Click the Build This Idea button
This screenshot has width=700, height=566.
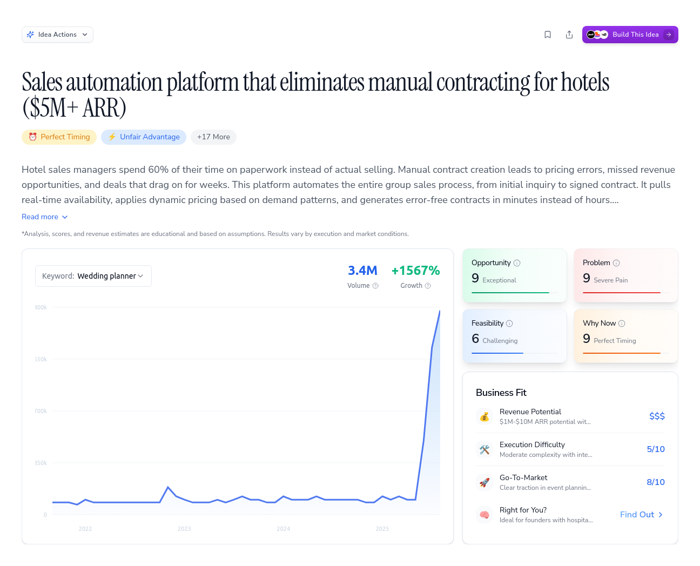coord(630,35)
